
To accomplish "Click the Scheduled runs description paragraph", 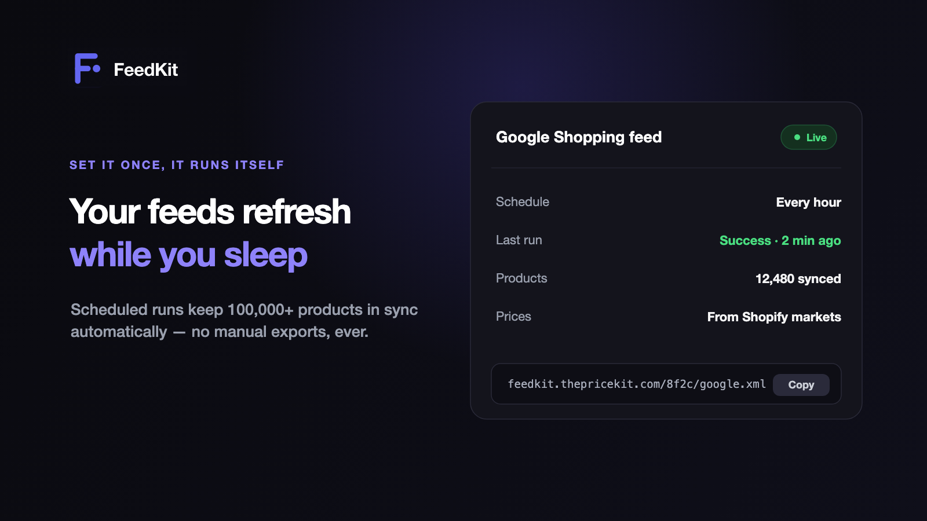I will [244, 321].
